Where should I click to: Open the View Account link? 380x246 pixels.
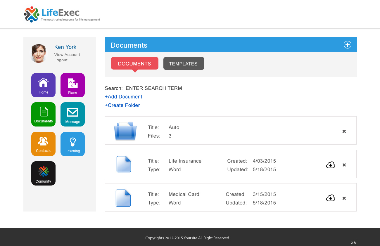[x=67, y=55]
